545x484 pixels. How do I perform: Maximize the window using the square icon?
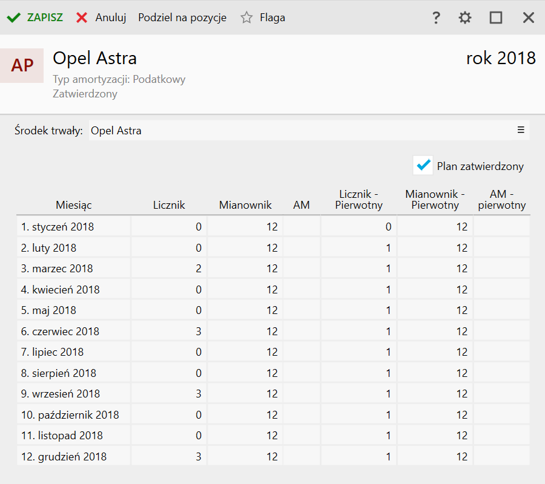[496, 18]
